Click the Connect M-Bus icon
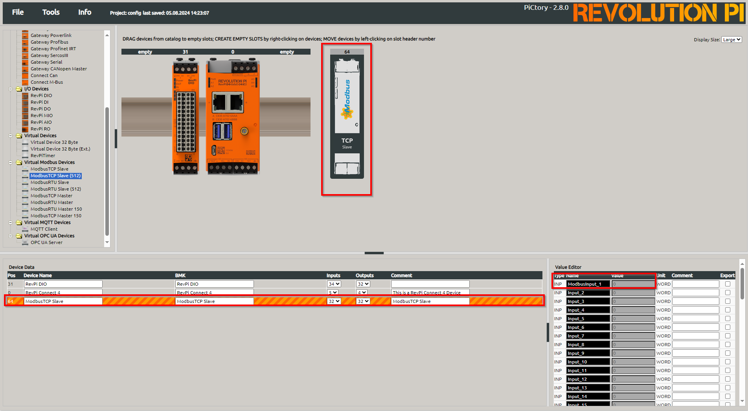The image size is (748, 411). tap(25, 82)
